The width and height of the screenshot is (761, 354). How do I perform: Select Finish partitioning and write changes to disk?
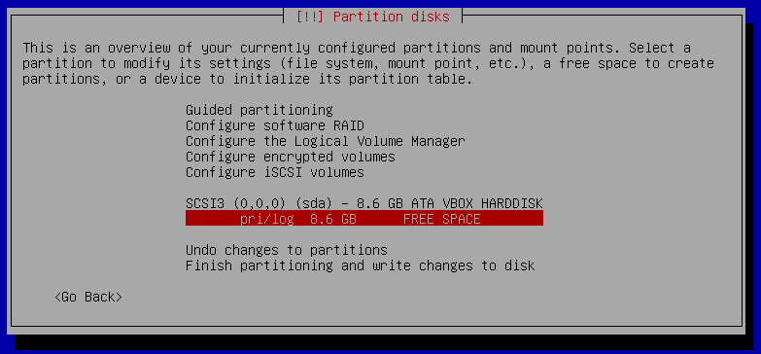[x=361, y=265]
